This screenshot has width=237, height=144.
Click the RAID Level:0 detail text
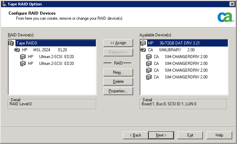[x=20, y=104]
